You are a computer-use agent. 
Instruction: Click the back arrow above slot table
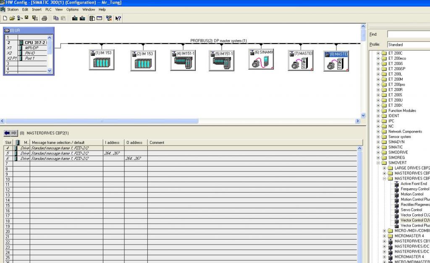[x=7, y=133]
